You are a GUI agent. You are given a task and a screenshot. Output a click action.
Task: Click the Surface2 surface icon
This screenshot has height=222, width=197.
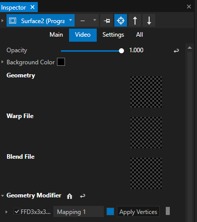[x=13, y=21]
